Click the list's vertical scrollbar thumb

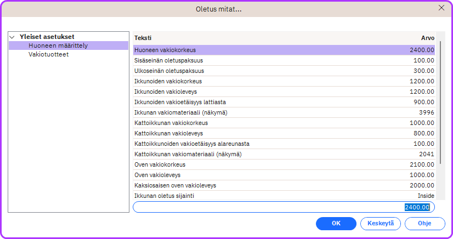click(440, 103)
